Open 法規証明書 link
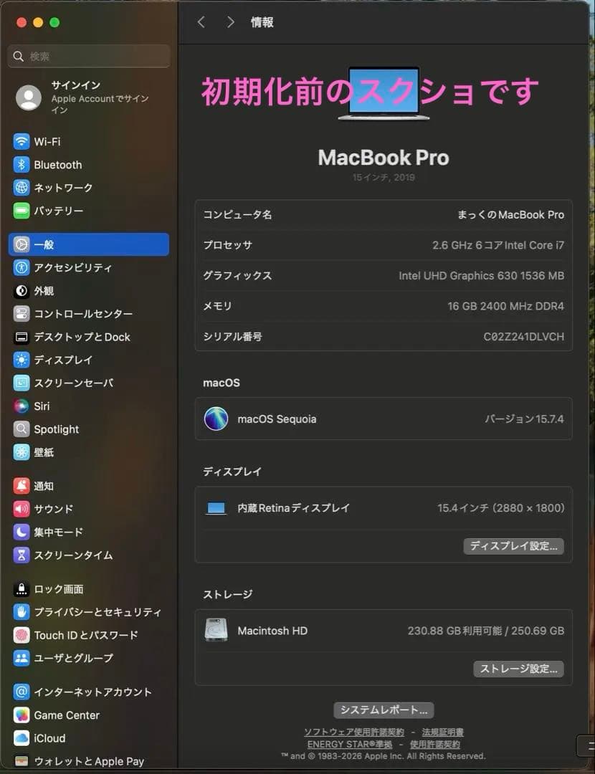The image size is (595, 774). coord(442,732)
